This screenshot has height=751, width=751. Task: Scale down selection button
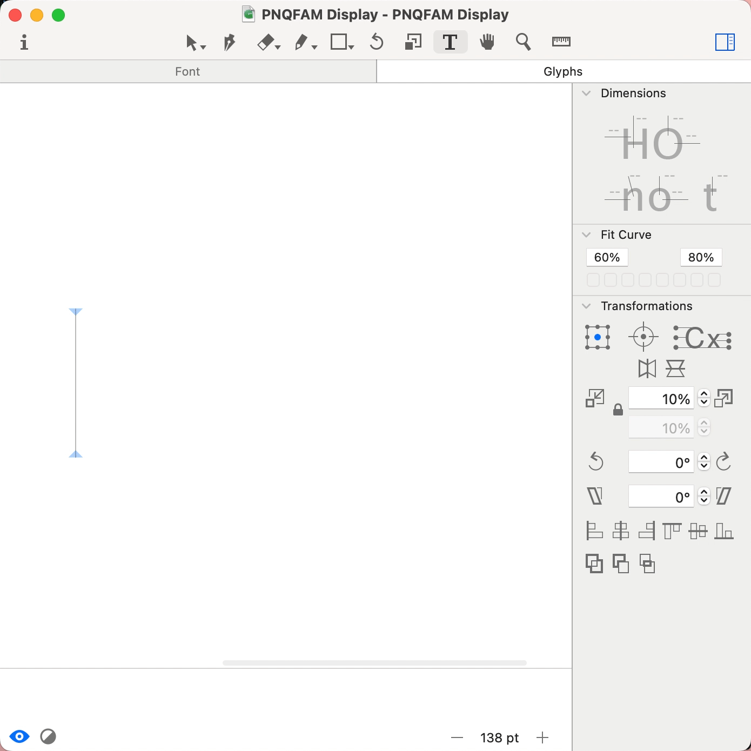click(595, 398)
